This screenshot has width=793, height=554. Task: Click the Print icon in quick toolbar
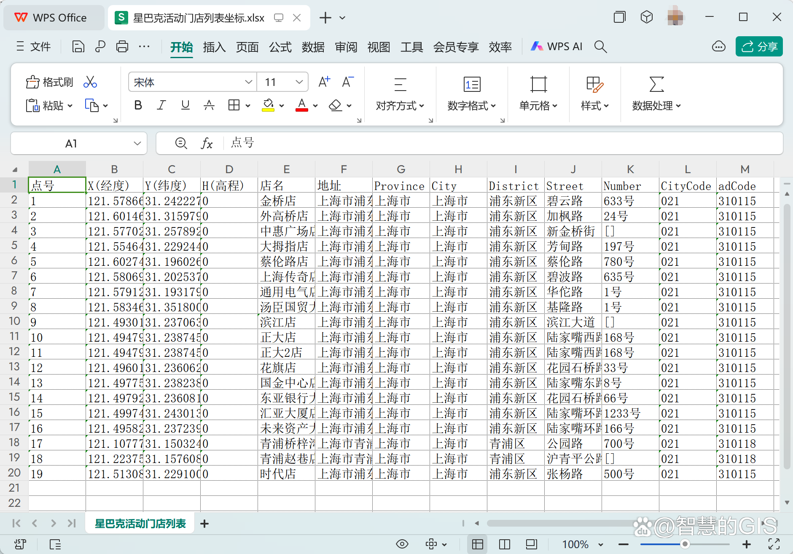122,46
